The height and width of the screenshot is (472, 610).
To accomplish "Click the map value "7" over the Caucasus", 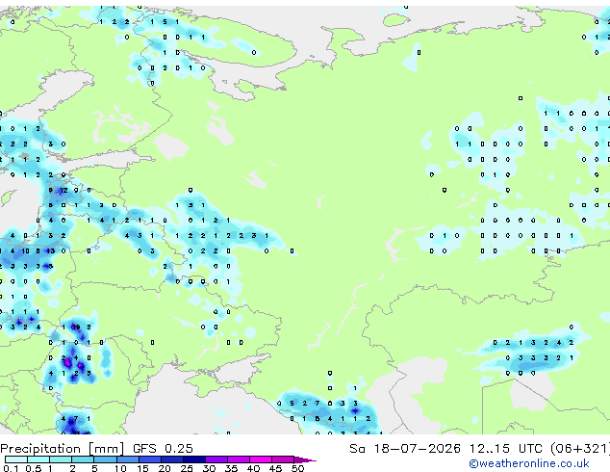I will pyautogui.click(x=318, y=403).
